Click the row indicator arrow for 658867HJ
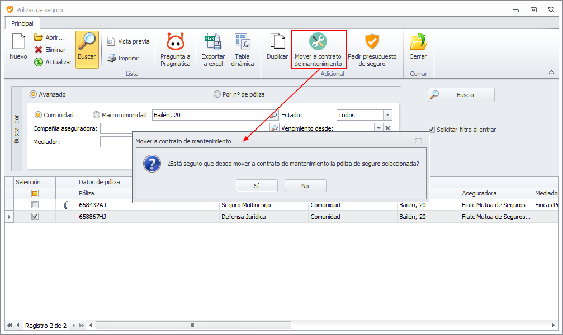 pyautogui.click(x=9, y=216)
